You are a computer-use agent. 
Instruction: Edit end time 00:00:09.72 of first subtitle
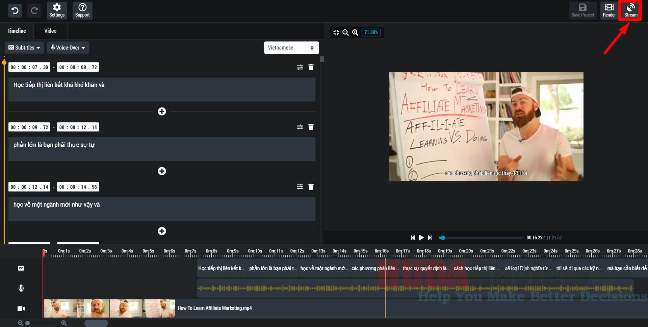click(78, 67)
